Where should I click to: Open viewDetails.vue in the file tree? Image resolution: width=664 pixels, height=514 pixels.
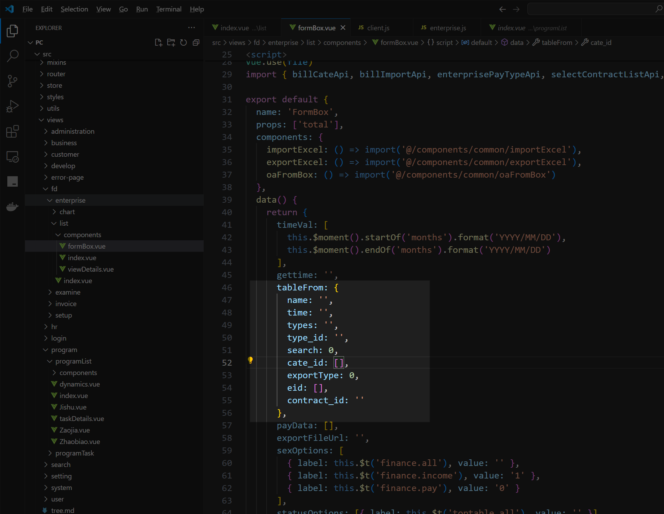[x=91, y=269]
